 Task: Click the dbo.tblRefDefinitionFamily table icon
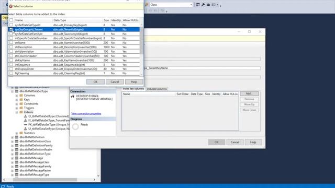pos(17,146)
